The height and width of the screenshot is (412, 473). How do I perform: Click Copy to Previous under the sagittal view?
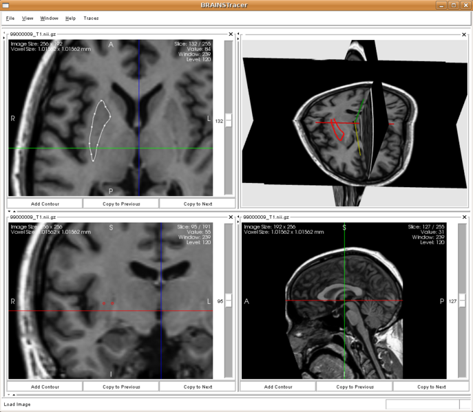click(355, 387)
